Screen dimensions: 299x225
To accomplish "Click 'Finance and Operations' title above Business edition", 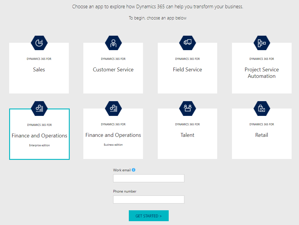I will (113, 135).
